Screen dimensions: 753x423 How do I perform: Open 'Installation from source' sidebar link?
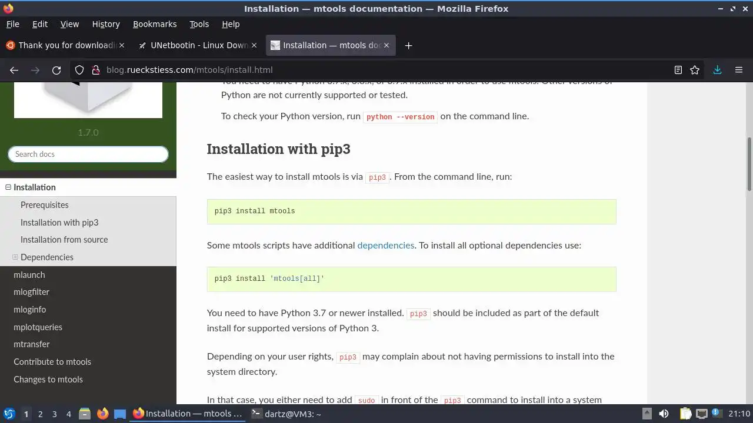(x=64, y=240)
